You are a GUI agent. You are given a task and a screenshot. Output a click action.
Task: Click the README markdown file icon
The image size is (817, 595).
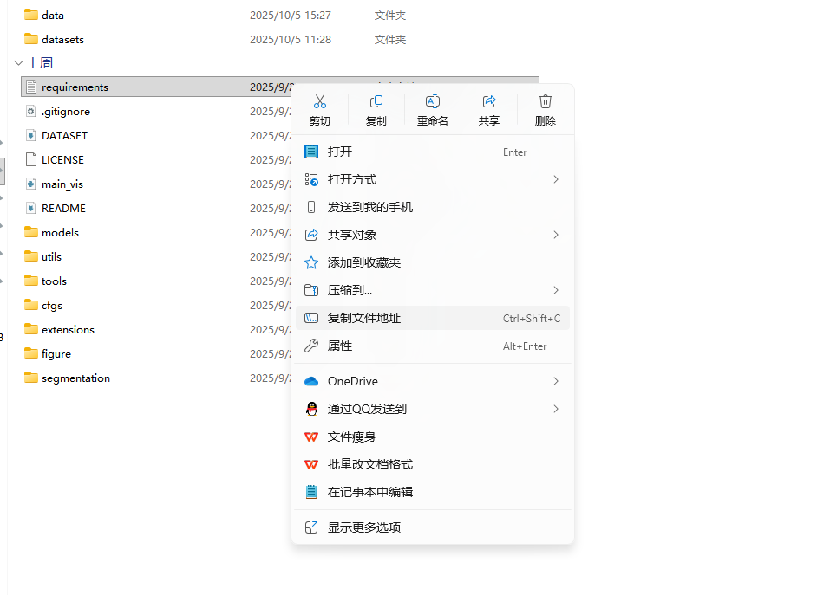pyautogui.click(x=31, y=208)
